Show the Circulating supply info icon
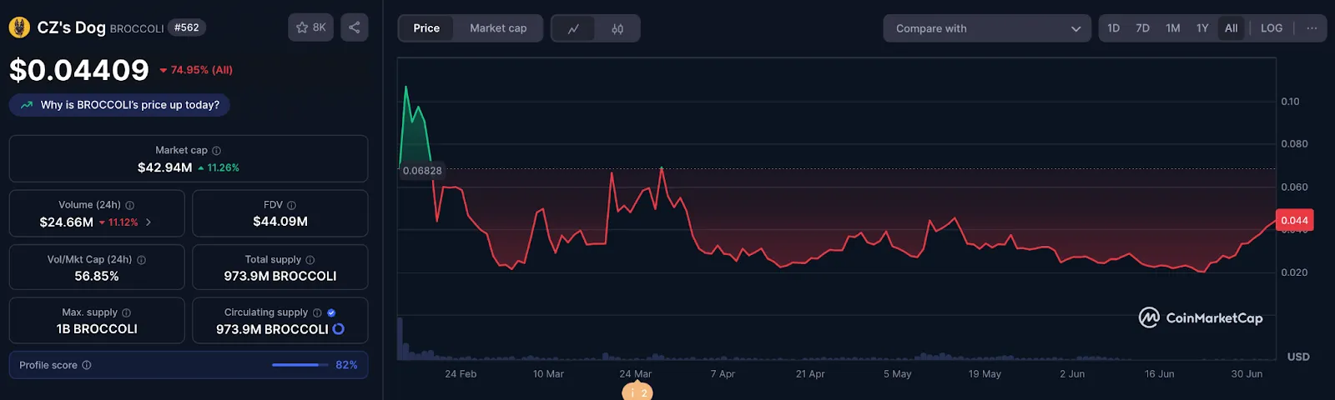1335x400 pixels. click(317, 313)
